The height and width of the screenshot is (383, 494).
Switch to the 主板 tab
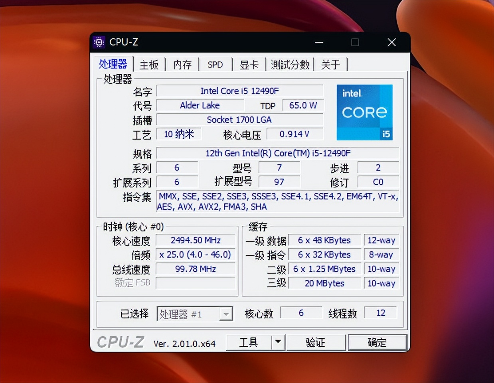coord(149,65)
